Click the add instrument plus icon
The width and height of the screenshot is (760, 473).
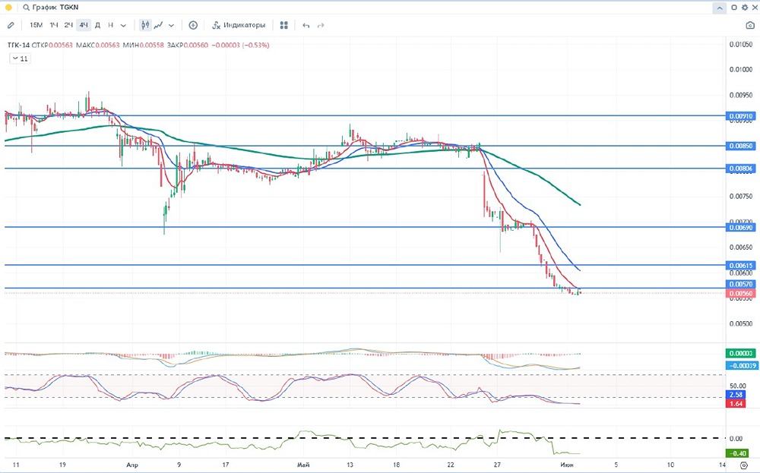point(193,25)
